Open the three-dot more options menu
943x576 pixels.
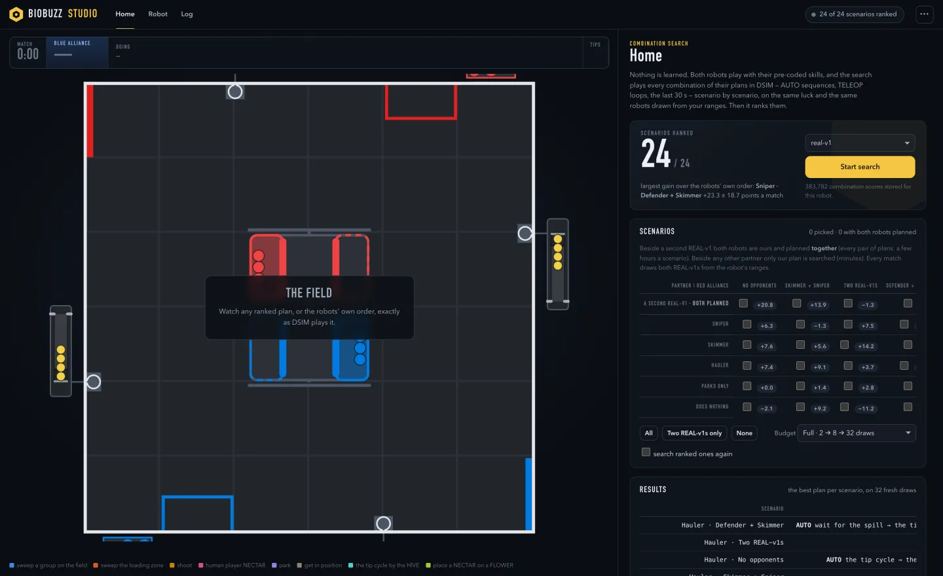coord(924,14)
